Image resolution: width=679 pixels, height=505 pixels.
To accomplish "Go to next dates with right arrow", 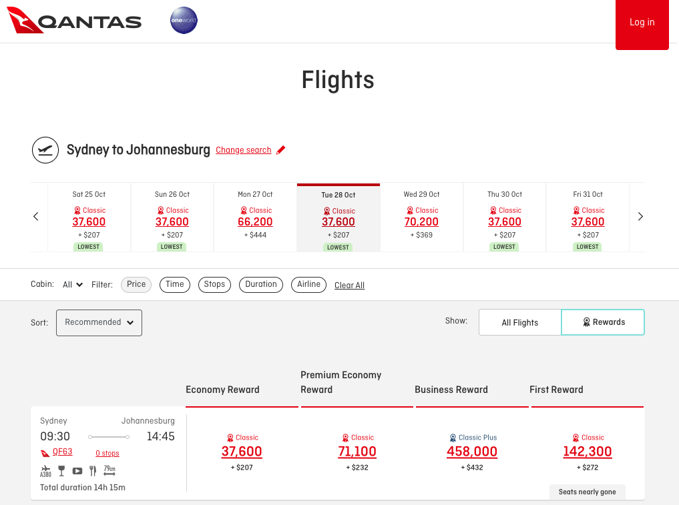I will pyautogui.click(x=640, y=216).
